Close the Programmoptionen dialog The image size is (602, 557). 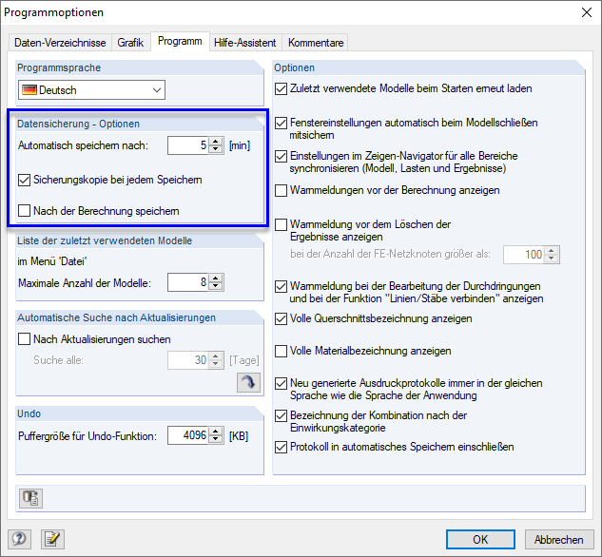[586, 12]
